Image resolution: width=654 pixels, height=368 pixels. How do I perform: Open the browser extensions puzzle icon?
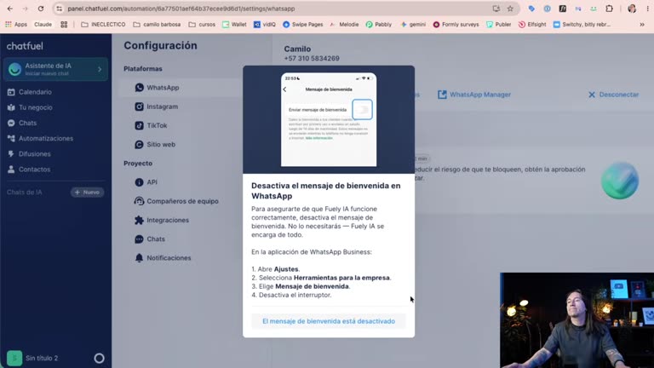coord(610,9)
